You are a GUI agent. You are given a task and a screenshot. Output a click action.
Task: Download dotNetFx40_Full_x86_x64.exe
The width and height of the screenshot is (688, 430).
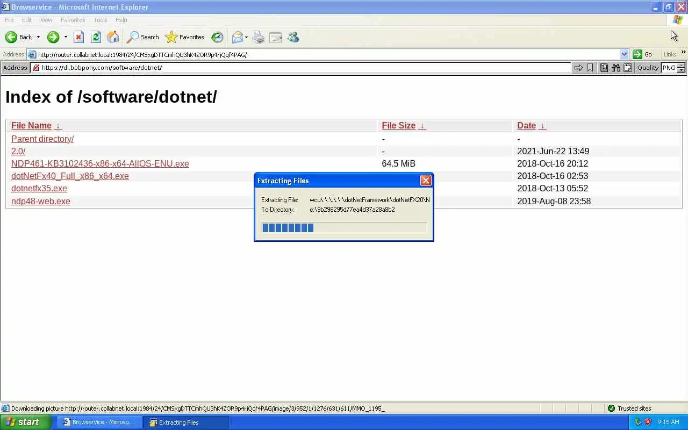coord(70,176)
